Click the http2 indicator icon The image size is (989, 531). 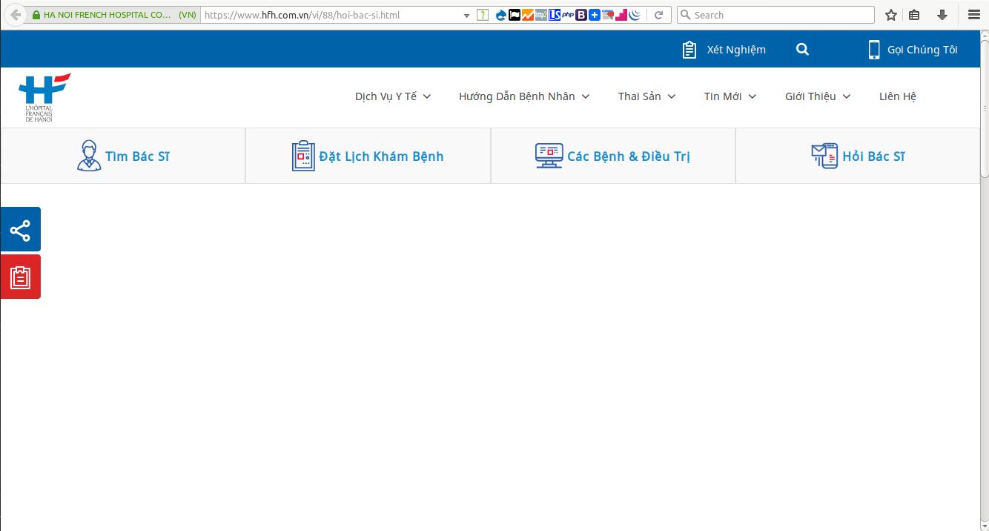tap(541, 15)
